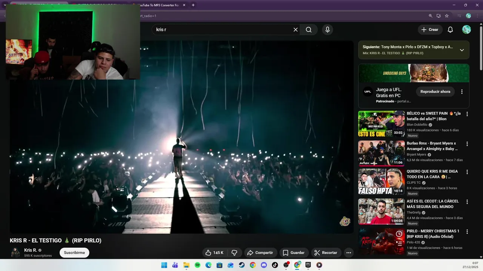
Task: Open the TheGrefg channel name
Action: coord(414,212)
